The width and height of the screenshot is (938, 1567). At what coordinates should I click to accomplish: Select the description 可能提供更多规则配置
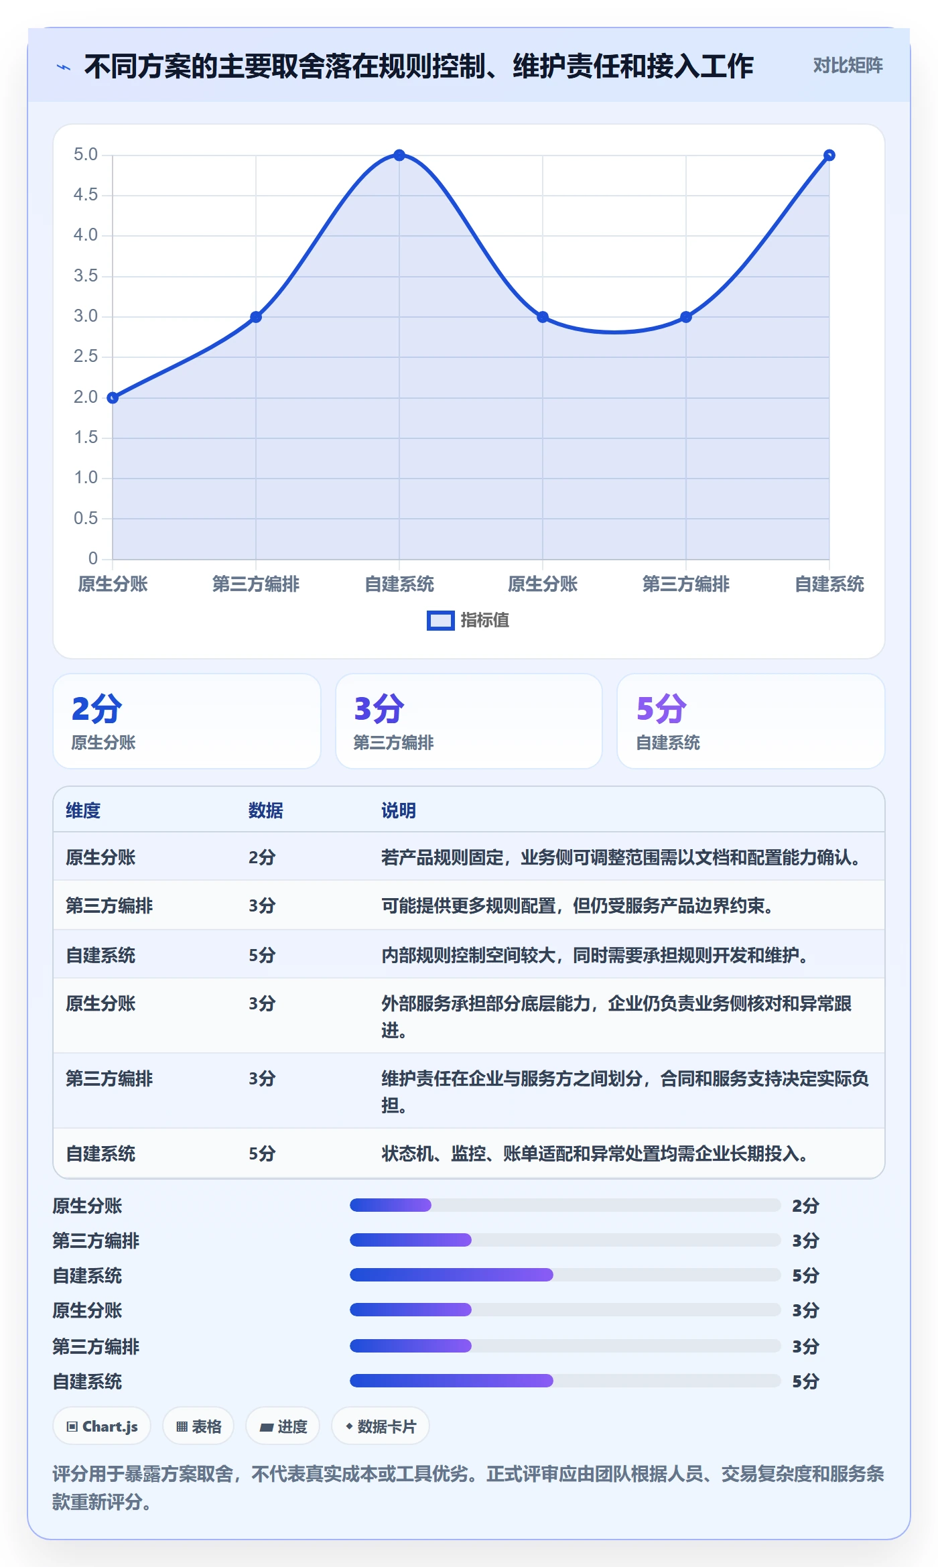pyautogui.click(x=579, y=906)
